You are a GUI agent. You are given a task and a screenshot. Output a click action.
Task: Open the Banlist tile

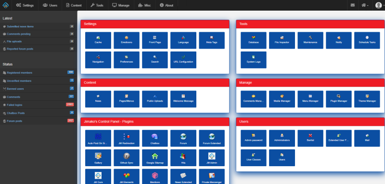tap(310, 138)
